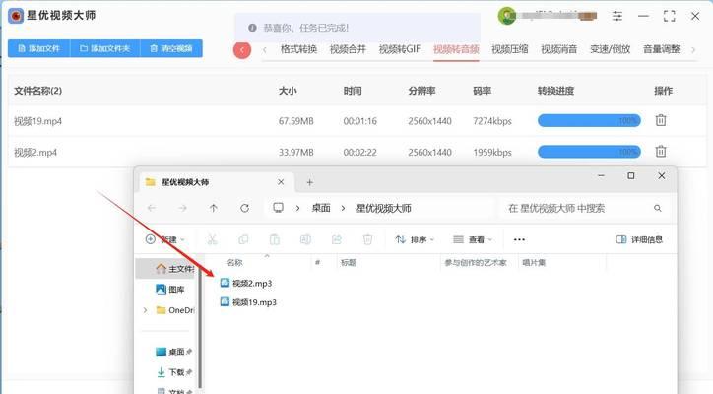Screen dimensions: 713x394
Task: Click the 添加文件夹 button
Action: tap(105, 48)
